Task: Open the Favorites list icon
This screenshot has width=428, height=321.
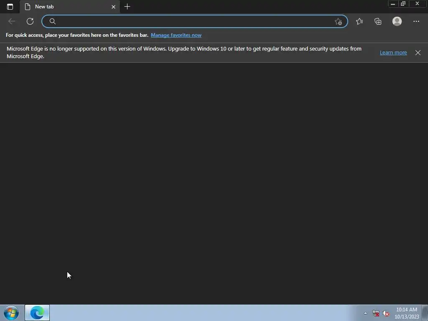Action: pos(359,21)
